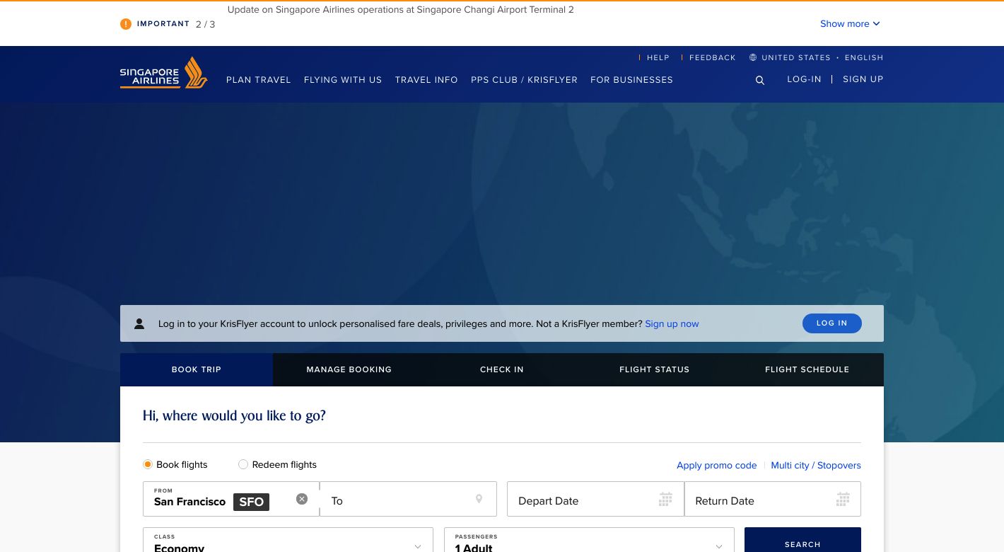Open the Plan Travel menu

[259, 80]
